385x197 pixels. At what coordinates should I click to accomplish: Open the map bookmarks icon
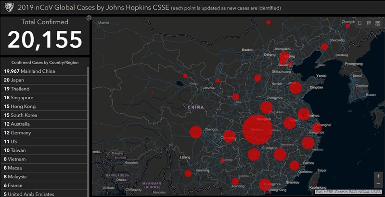[x=359, y=23]
